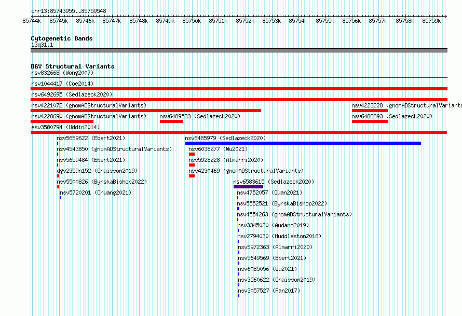Click the red bar under nsv4221072
This screenshot has height=316, width=462.
point(146,111)
